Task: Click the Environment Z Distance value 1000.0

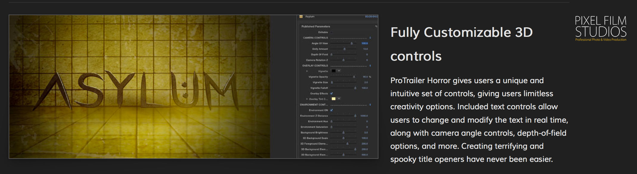Action: 364,116
